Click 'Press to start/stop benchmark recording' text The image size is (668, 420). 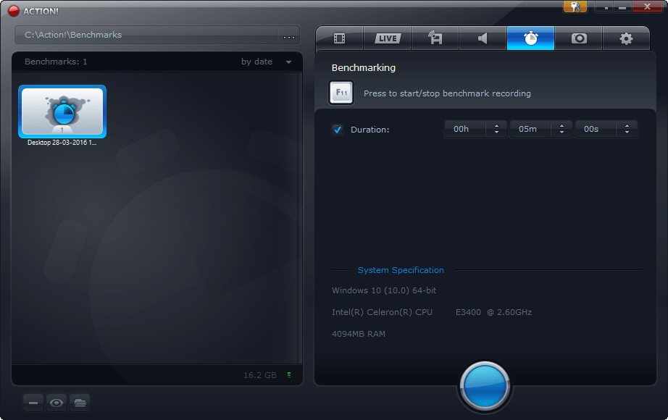pos(447,93)
